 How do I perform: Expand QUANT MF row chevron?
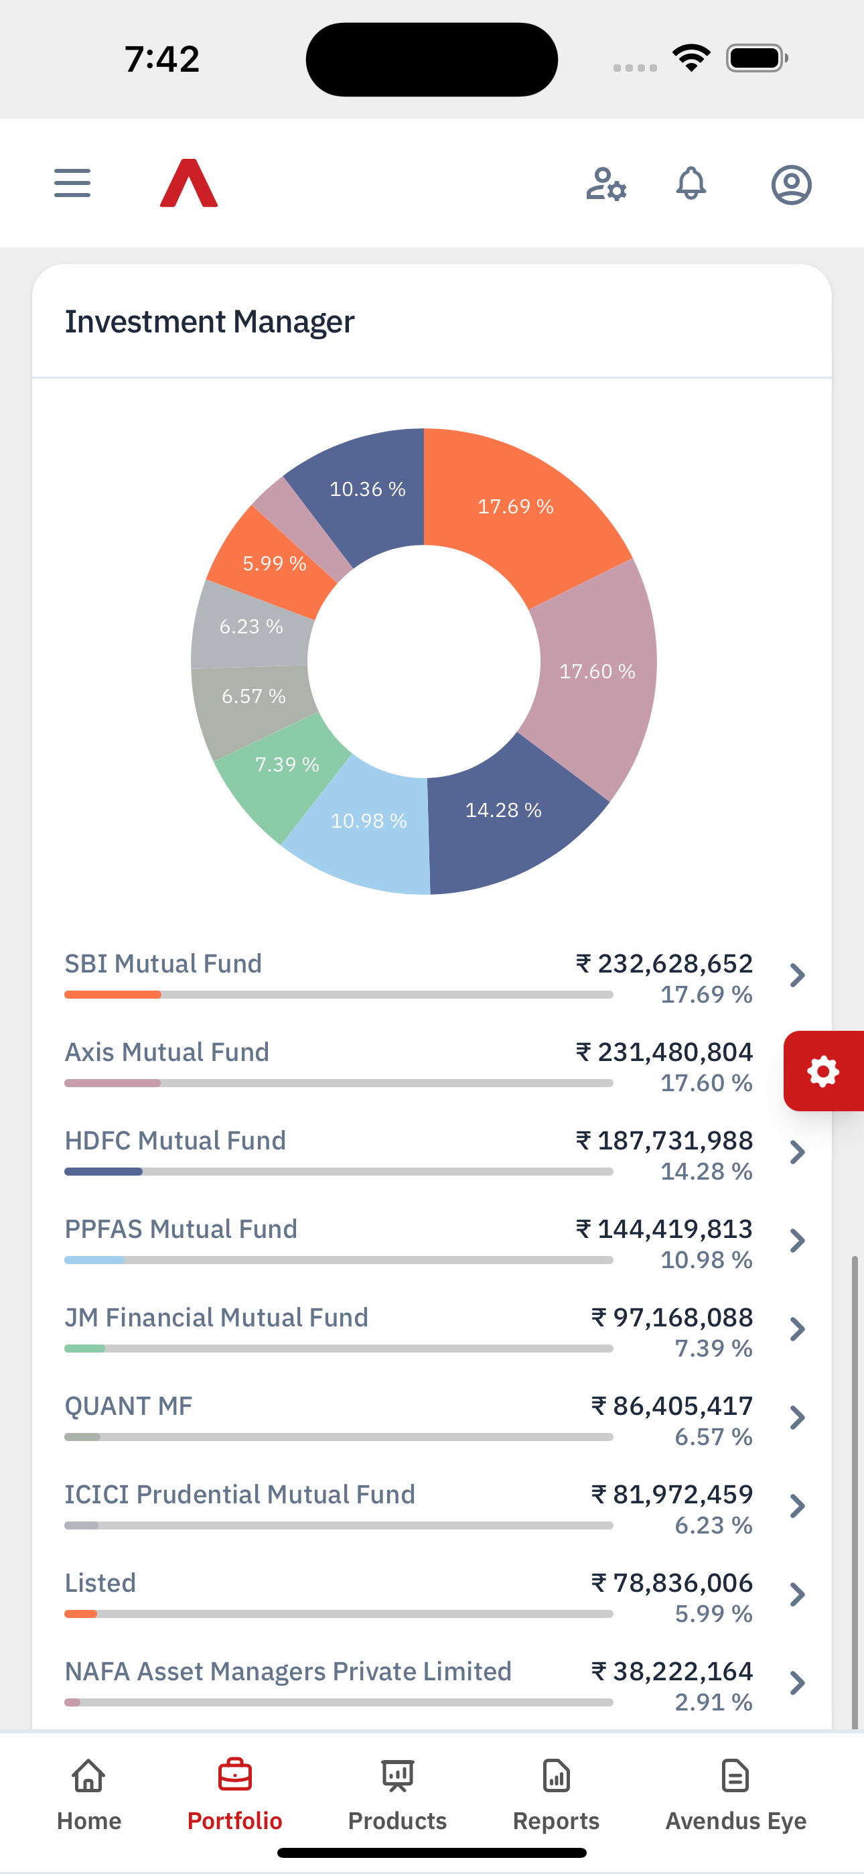click(x=797, y=1417)
